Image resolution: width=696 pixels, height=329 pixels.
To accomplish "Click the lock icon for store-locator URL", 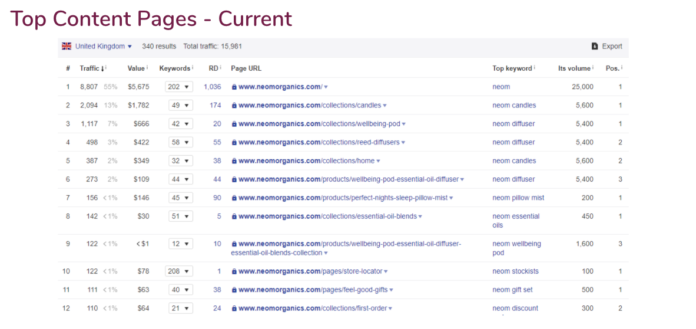I will coord(234,272).
